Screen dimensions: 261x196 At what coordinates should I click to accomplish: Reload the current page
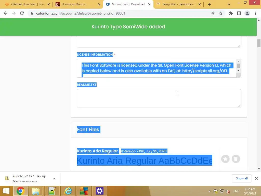tap(22, 13)
